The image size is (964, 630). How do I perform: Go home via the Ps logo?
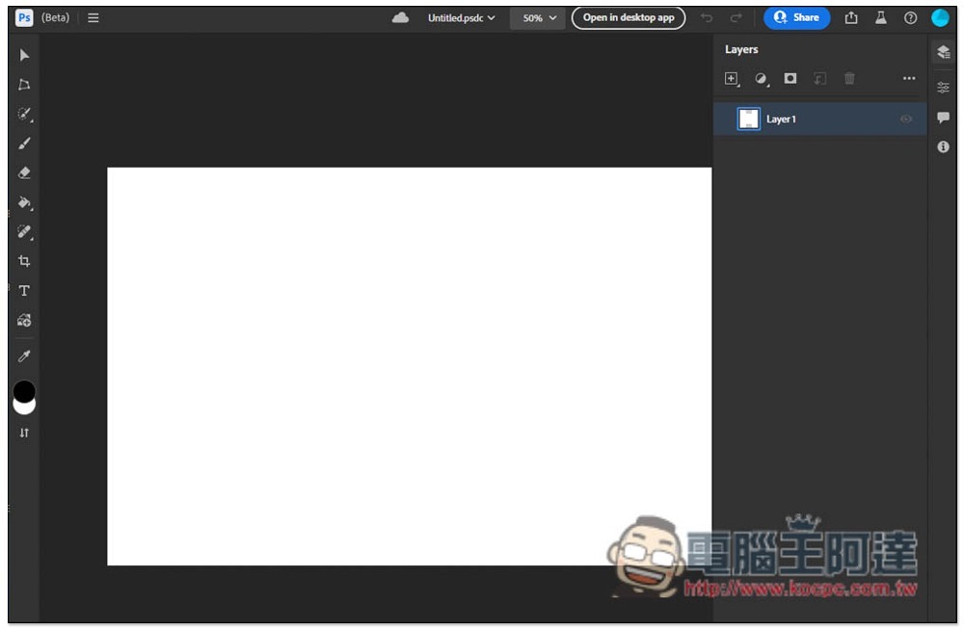(24, 18)
